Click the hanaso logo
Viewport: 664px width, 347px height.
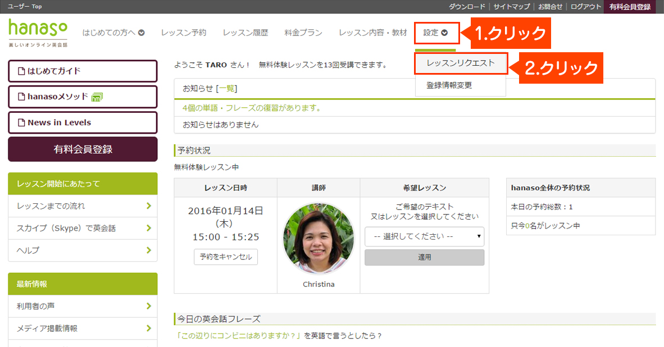tap(38, 33)
